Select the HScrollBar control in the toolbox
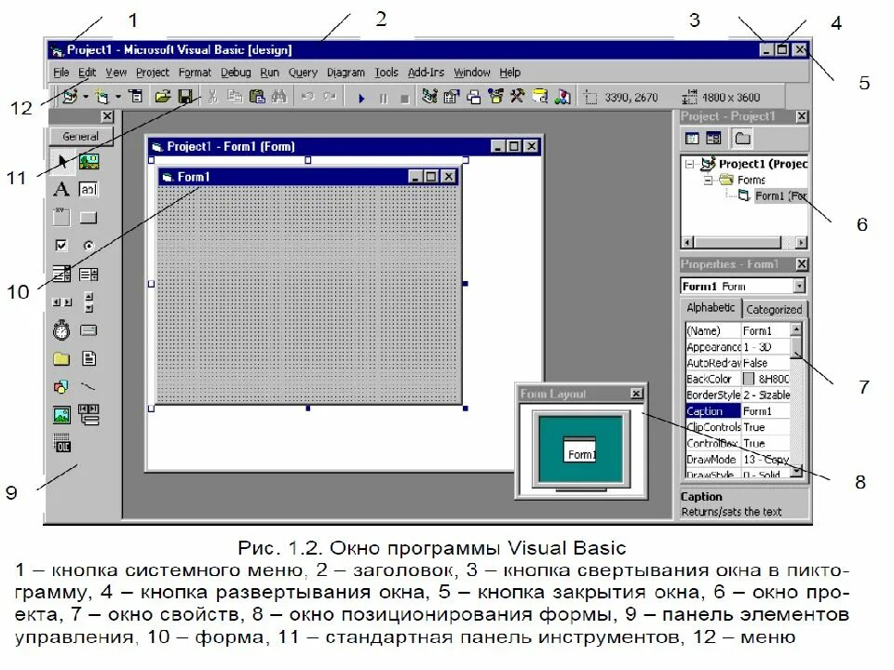Viewport: 894px width, 670px height. click(x=62, y=302)
